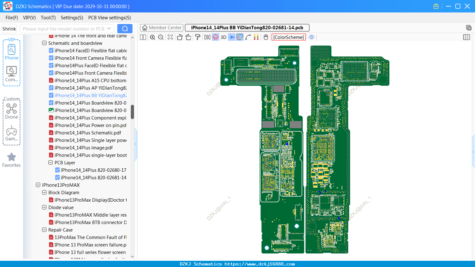Zoom out of the PCB view
The width and height of the screenshot is (475, 267).
point(161,37)
